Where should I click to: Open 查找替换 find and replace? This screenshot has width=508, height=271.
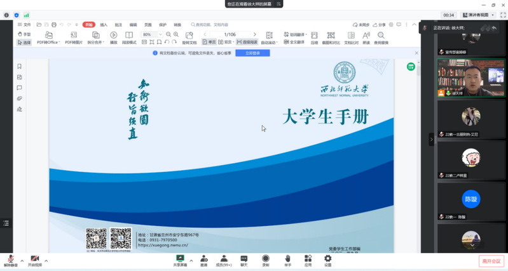click(381, 38)
